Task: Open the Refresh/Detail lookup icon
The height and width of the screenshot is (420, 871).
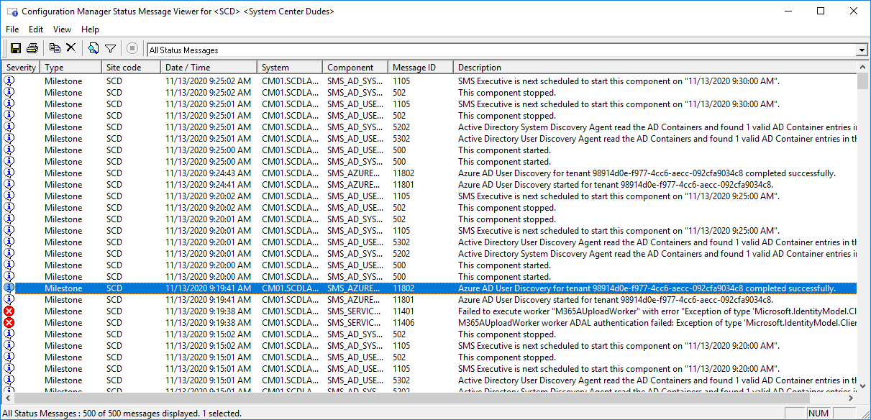Action: [94, 47]
